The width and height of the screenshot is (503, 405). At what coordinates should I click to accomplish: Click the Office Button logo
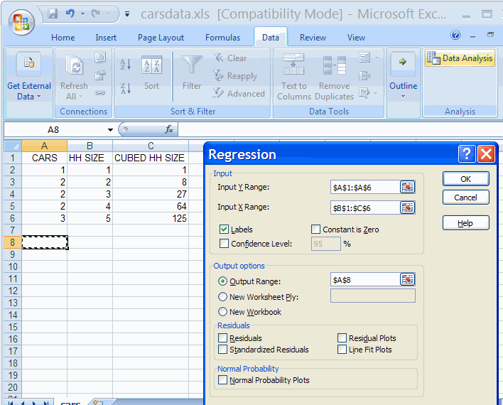22,21
